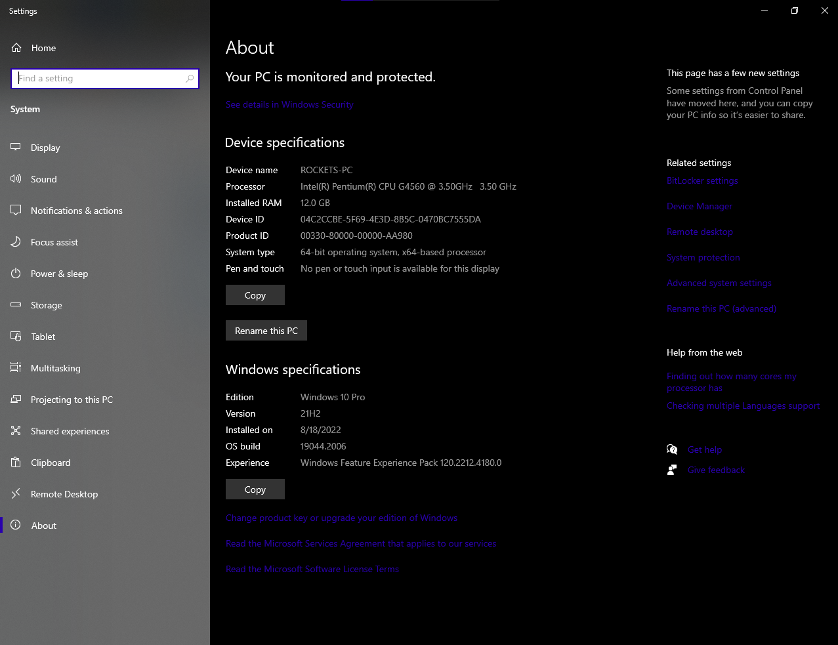Click Rename this PC (advanced) link
Screen dimensions: 838x645
(x=721, y=308)
